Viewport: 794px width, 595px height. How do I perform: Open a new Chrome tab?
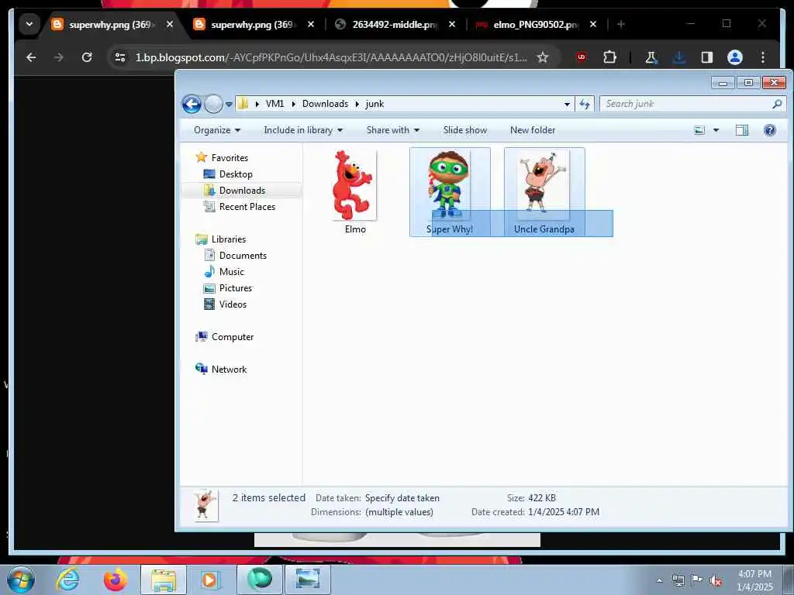coord(621,24)
